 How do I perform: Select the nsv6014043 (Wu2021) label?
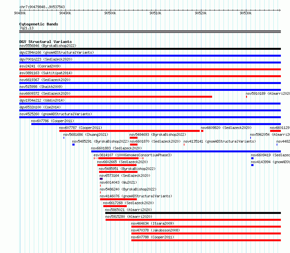(118, 182)
